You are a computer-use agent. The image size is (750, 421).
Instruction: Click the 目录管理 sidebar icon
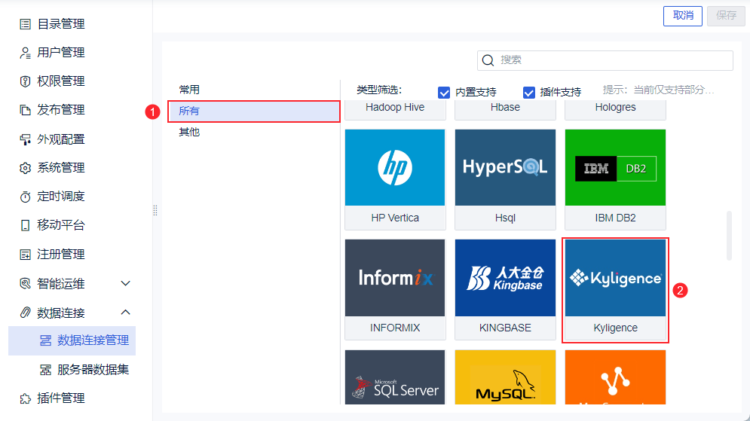click(26, 24)
